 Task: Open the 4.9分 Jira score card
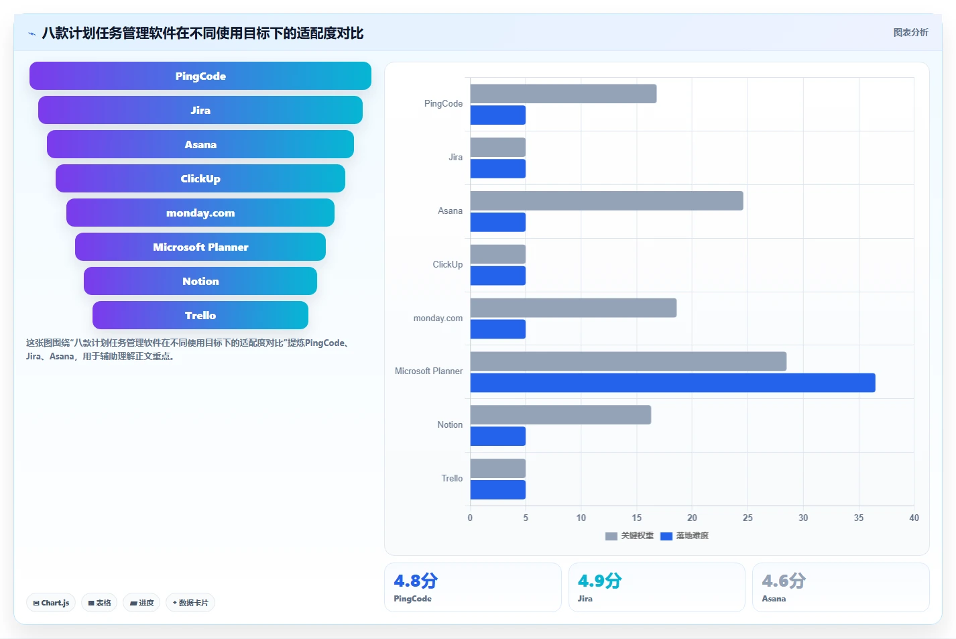(x=657, y=587)
